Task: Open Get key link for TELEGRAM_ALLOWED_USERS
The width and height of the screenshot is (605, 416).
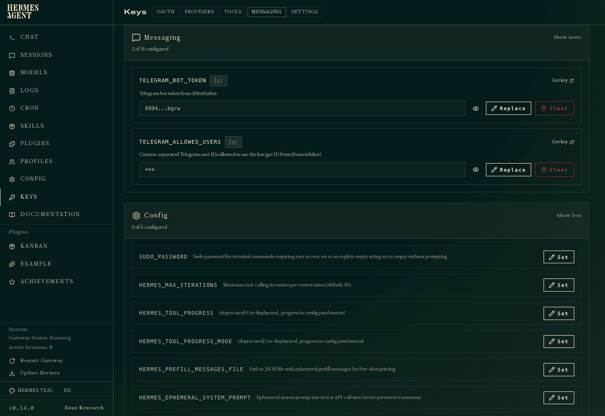Action: 563,142
